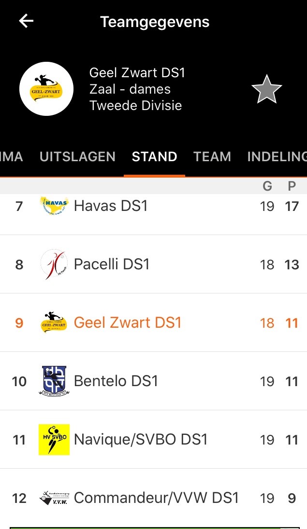The width and height of the screenshot is (307, 529).
Task: Tap the Teamgegevens page title
Action: pos(155,22)
